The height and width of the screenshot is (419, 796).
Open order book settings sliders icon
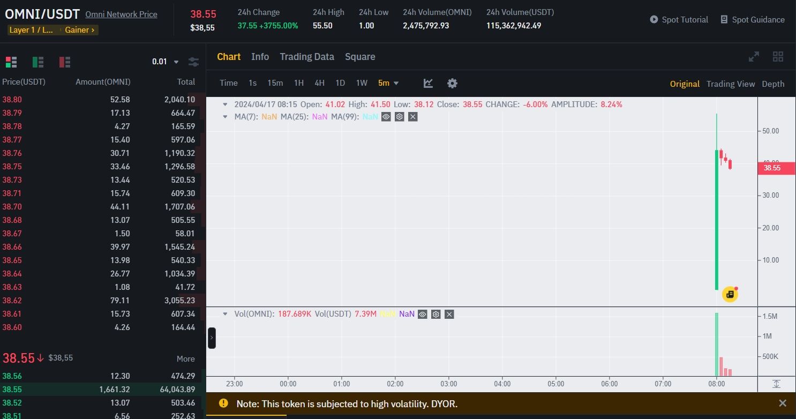[194, 62]
